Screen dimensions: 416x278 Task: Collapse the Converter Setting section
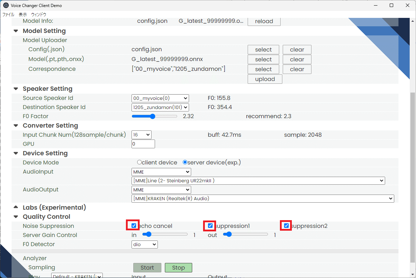(x=16, y=126)
